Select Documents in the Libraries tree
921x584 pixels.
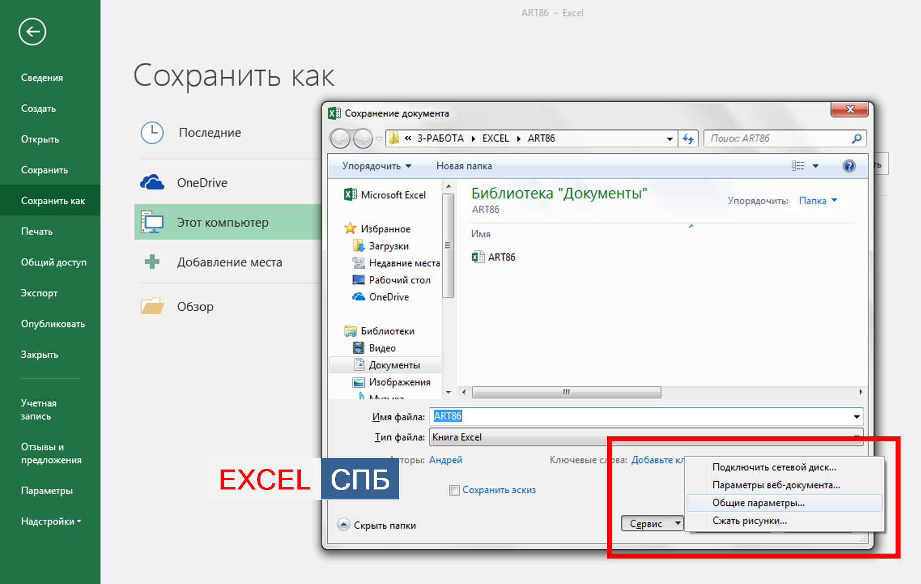[x=394, y=365]
